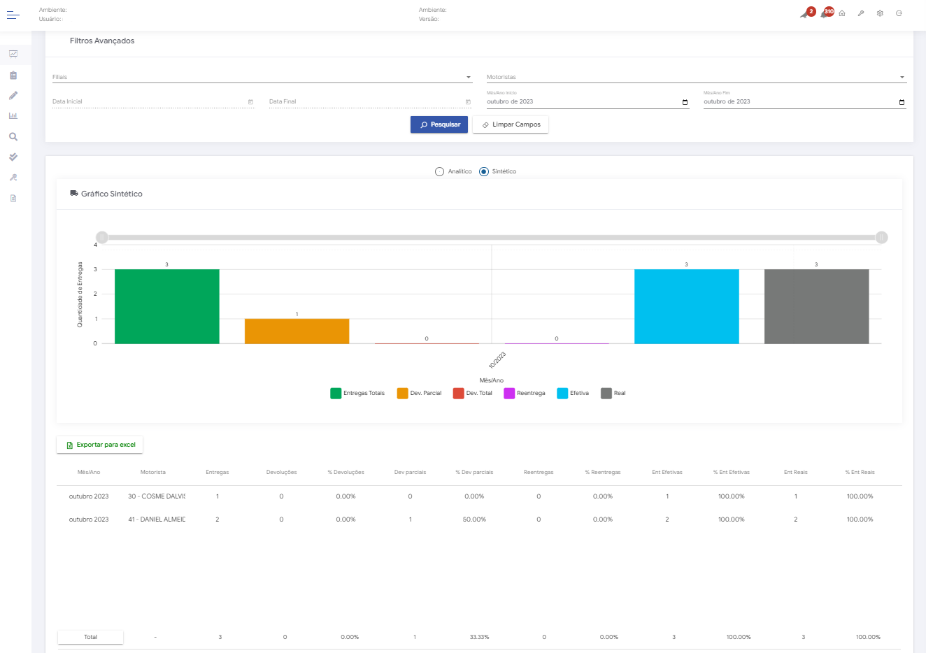
Task: Sort by the Entregas column header
Action: point(217,472)
